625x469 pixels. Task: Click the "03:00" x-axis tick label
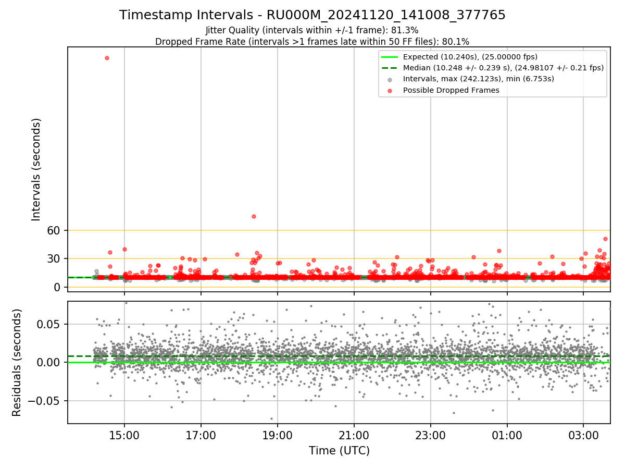point(583,435)
